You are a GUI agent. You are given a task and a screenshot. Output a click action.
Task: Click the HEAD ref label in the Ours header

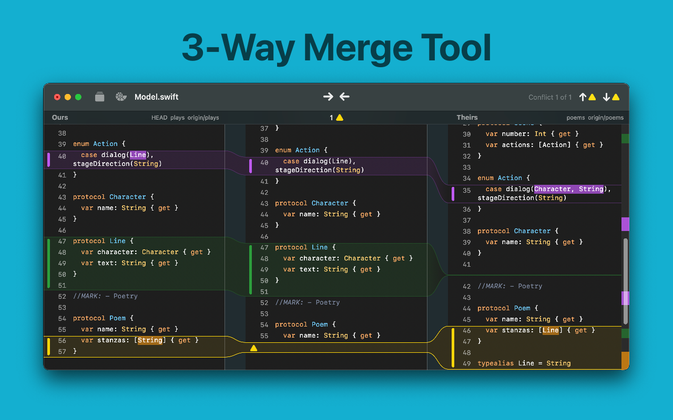159,118
